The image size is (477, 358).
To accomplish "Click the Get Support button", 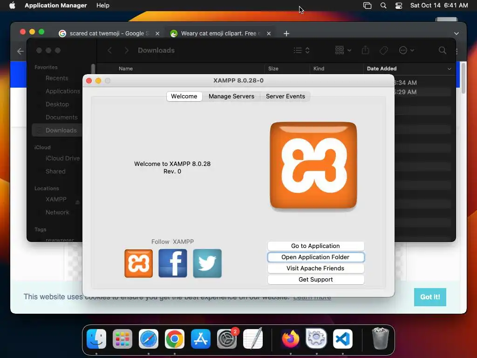I will pyautogui.click(x=315, y=280).
